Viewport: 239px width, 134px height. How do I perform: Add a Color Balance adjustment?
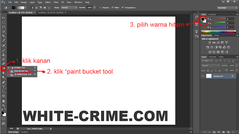coord(212,47)
